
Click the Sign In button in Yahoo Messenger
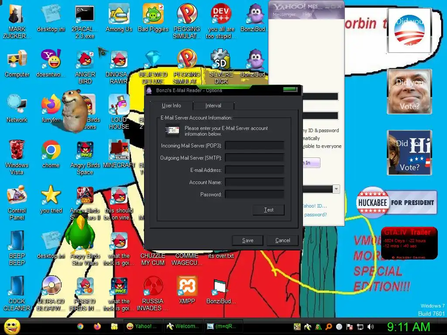[311, 163]
